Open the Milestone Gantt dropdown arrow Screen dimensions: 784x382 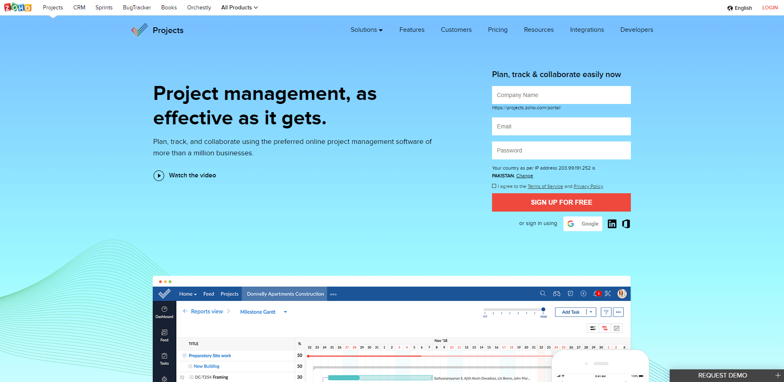pyautogui.click(x=285, y=312)
